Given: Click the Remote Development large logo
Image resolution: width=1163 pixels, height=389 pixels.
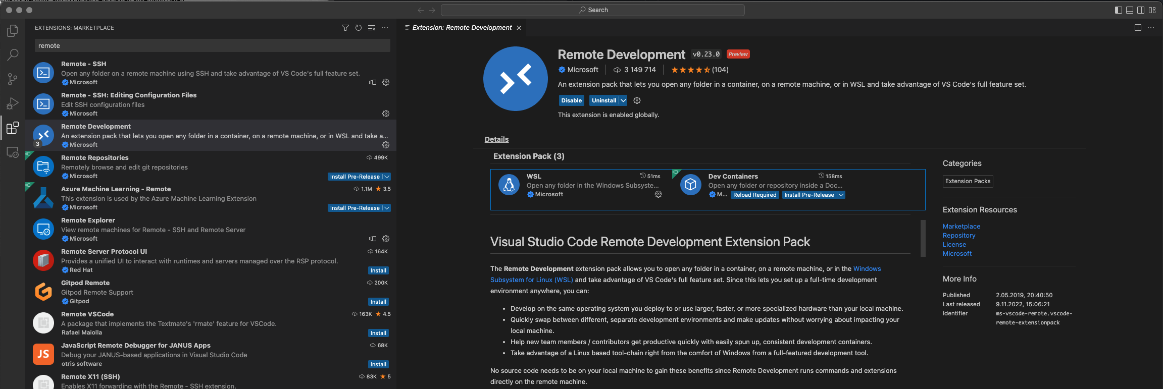Looking at the screenshot, I should click(x=515, y=79).
